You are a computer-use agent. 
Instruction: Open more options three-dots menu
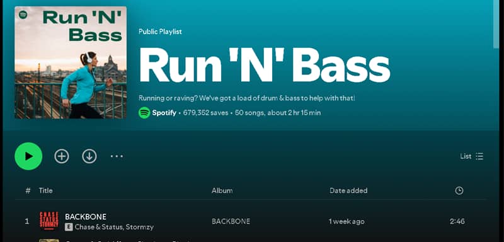pyautogui.click(x=117, y=156)
